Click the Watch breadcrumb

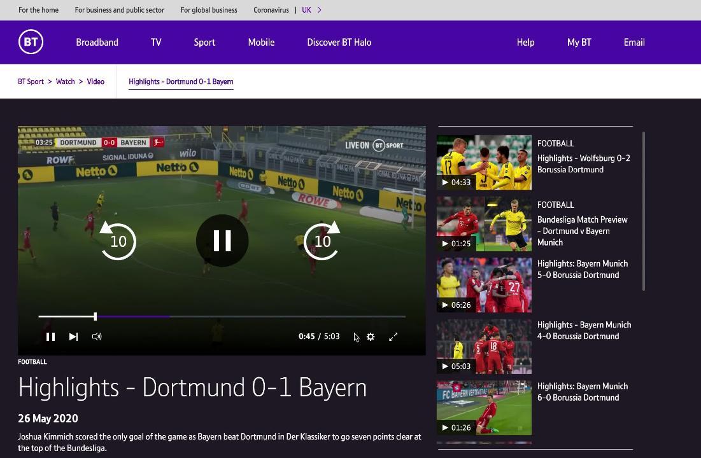coord(66,81)
